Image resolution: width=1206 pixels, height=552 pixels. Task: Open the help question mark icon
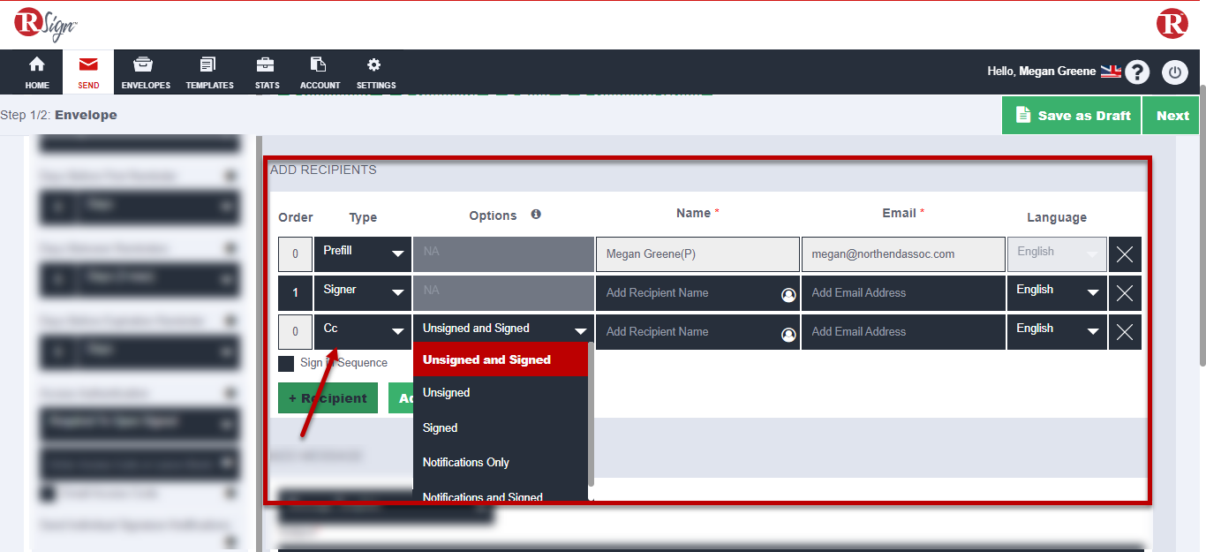point(1137,72)
